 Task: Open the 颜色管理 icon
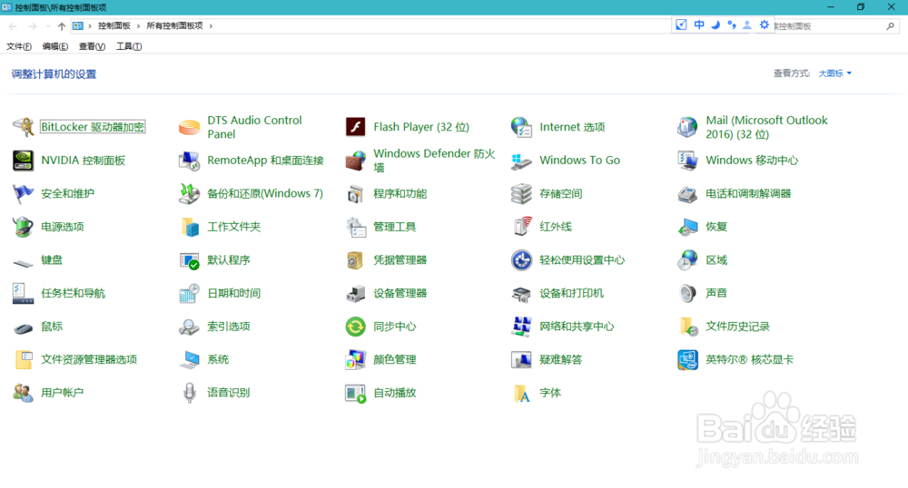point(356,359)
